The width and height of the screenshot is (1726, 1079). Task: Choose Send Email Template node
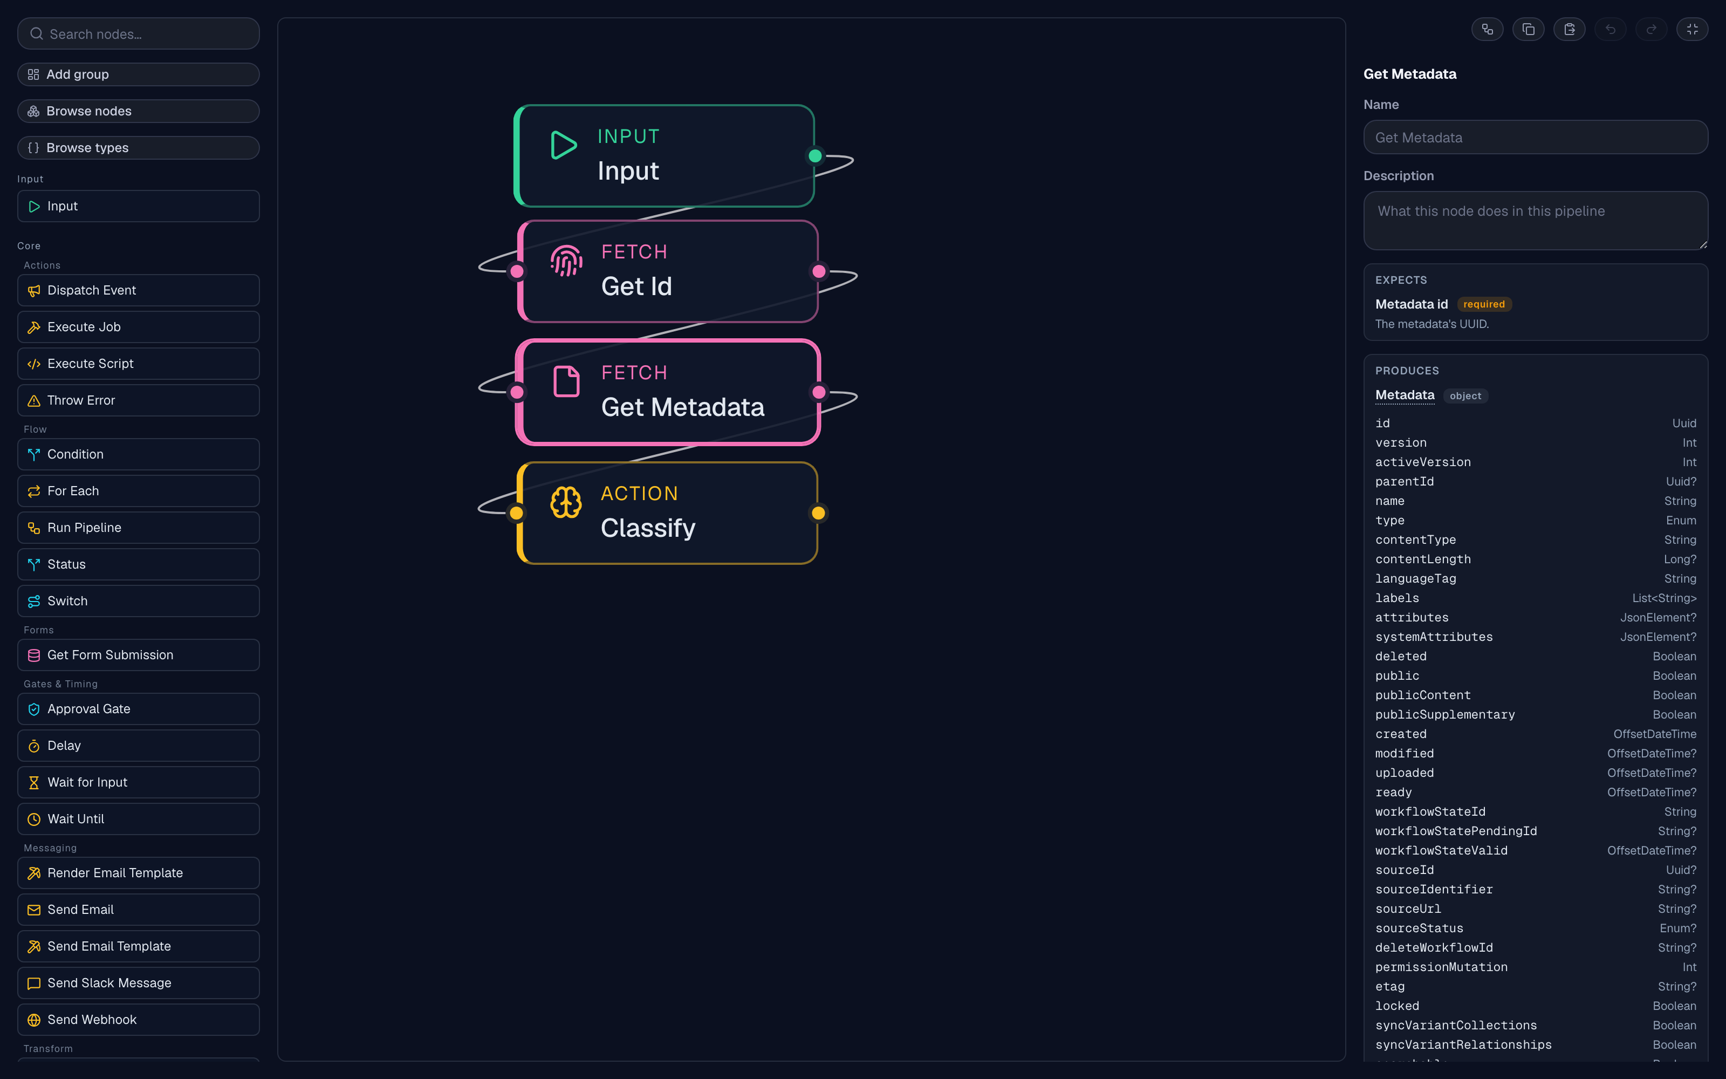tap(139, 946)
